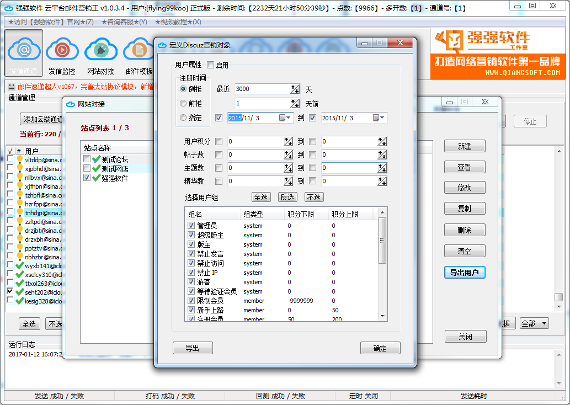The width and height of the screenshot is (570, 405).
Task: Open the ★视频教程★(X) menu
Action: [178, 22]
